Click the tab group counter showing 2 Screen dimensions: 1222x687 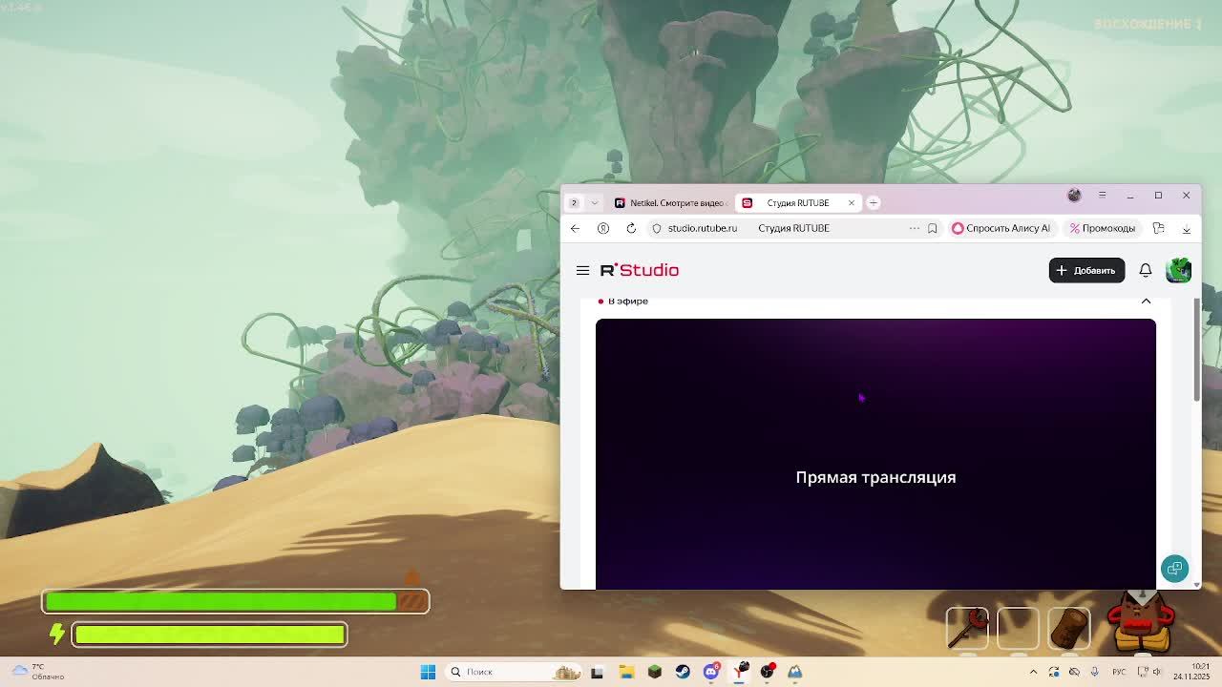click(574, 202)
